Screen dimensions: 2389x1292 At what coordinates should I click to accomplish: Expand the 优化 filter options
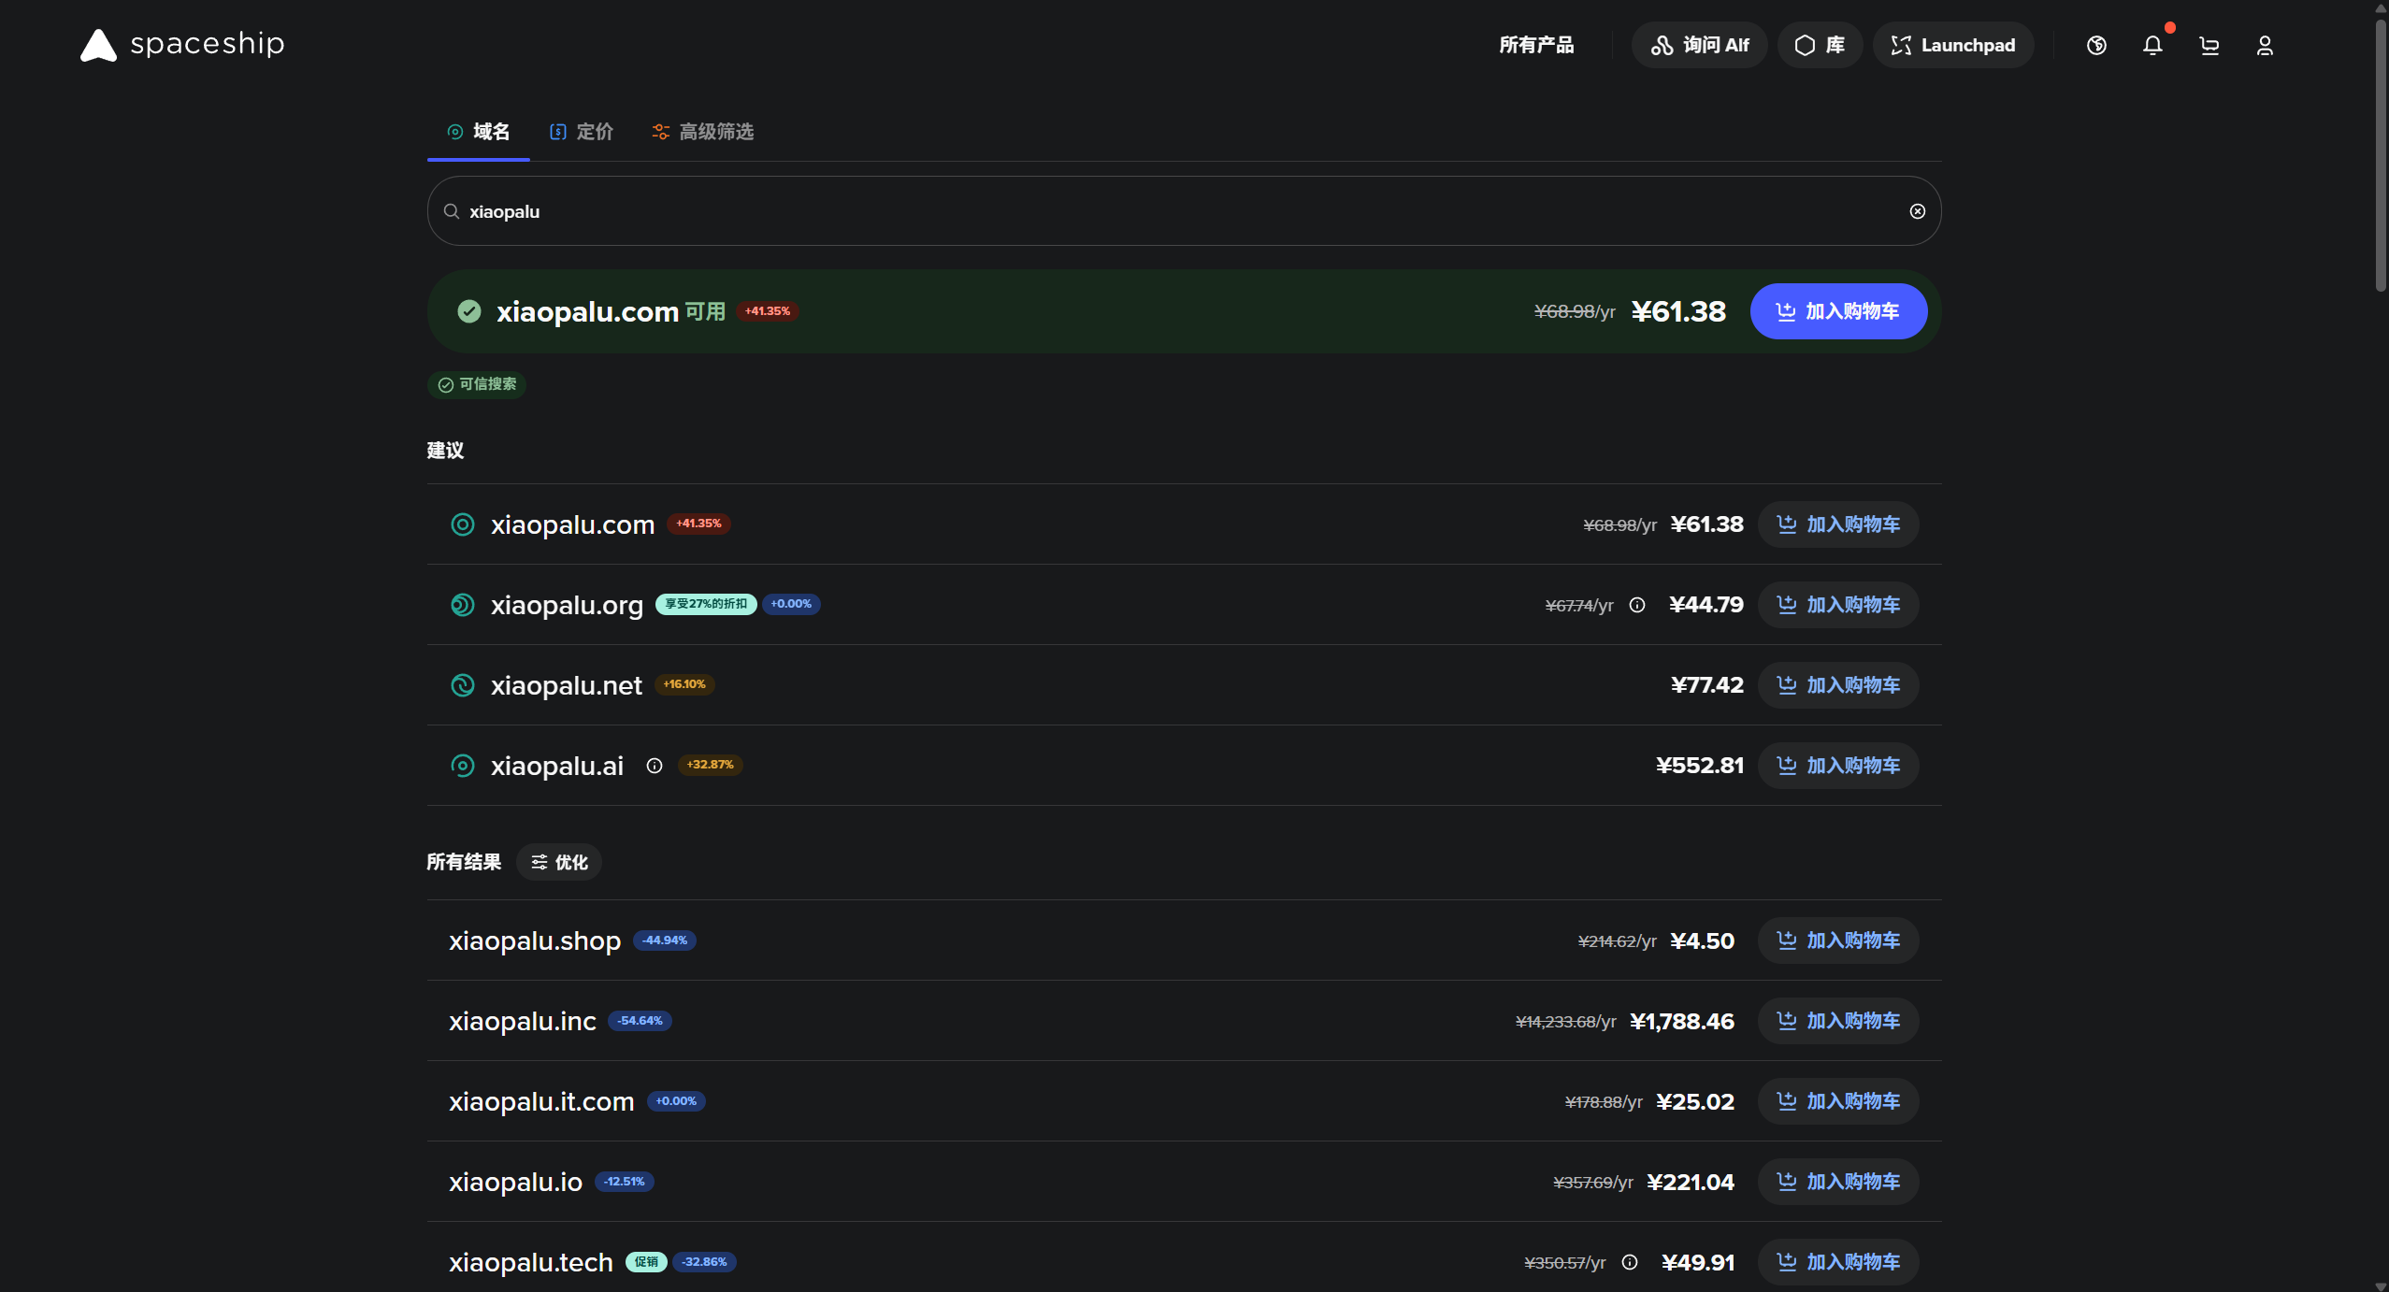click(x=559, y=862)
